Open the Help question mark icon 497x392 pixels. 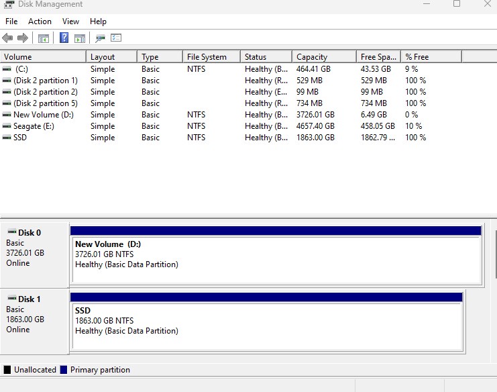(x=64, y=38)
